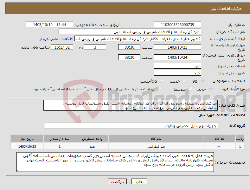The width and height of the screenshot is (250, 190).
Task: Click the گروه کالا label
Action: 237,126
